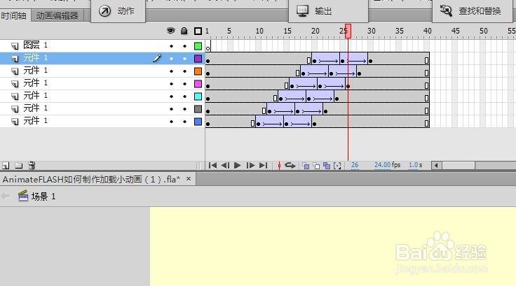The width and height of the screenshot is (516, 286).
Task: Step forward one frame
Action: pos(250,166)
